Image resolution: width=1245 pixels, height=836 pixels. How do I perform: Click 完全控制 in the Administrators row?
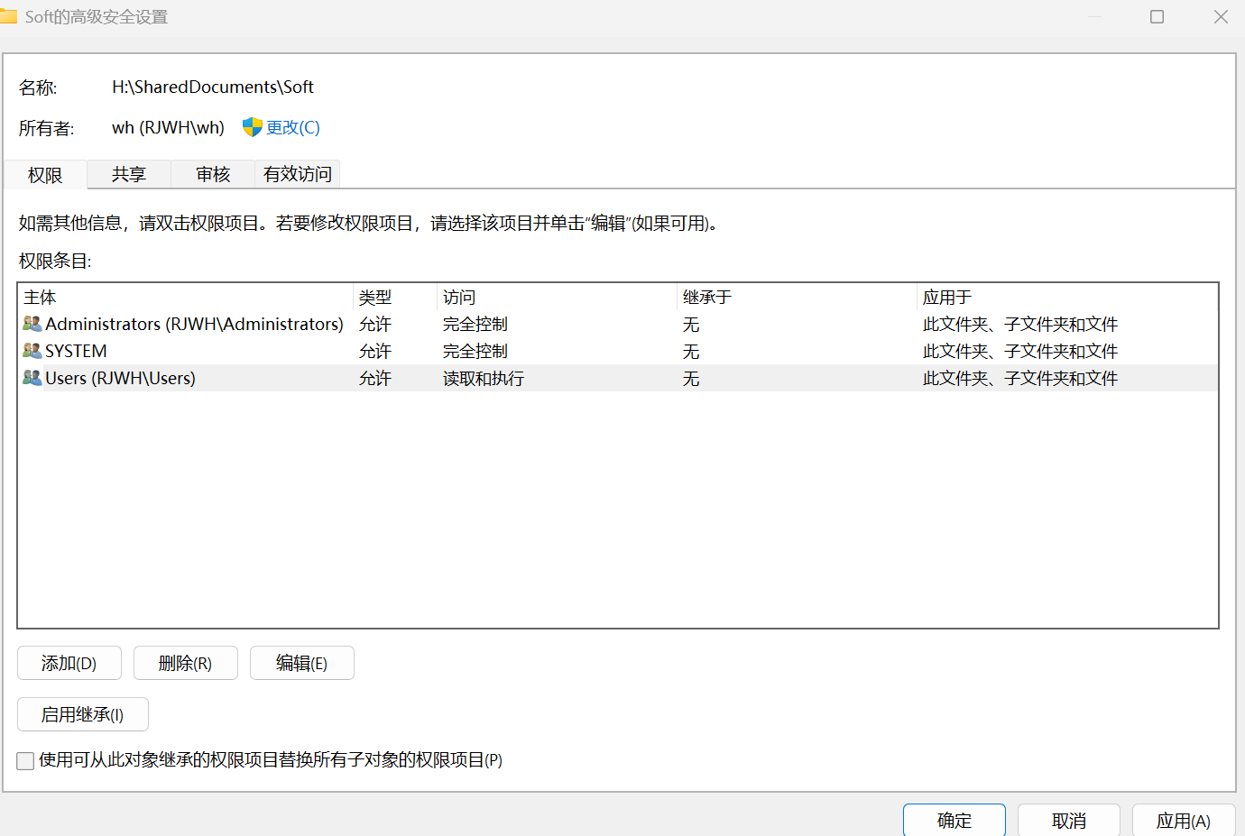click(475, 324)
